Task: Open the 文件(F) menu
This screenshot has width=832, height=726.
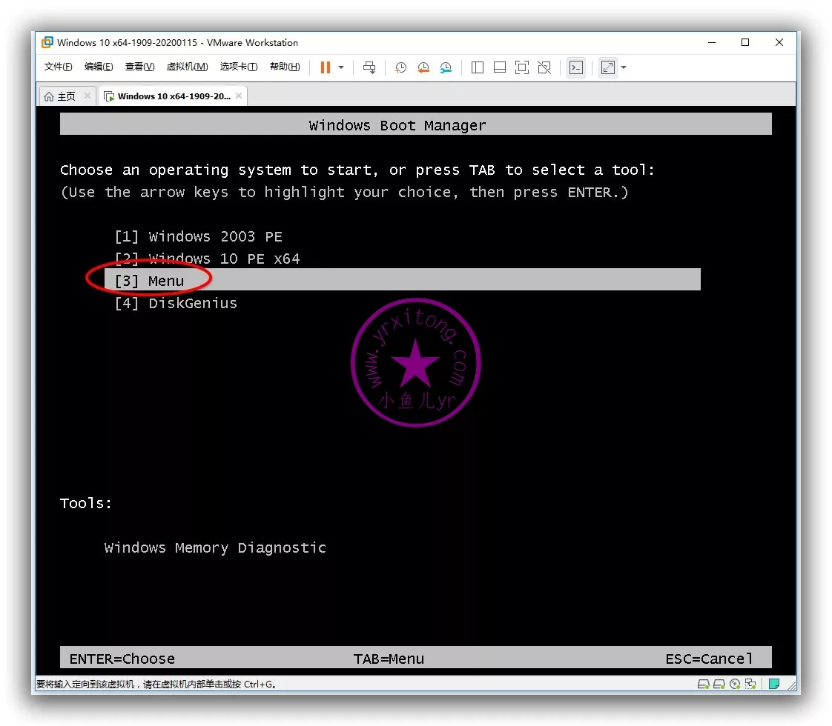Action: point(58,67)
